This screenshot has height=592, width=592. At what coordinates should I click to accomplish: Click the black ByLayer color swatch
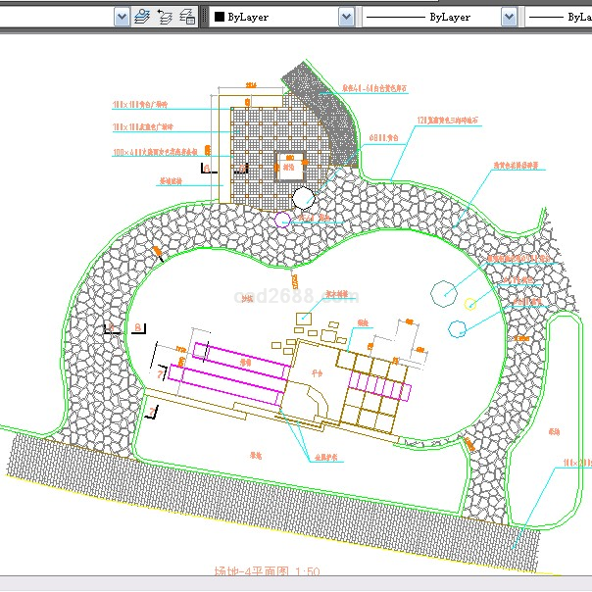(219, 17)
